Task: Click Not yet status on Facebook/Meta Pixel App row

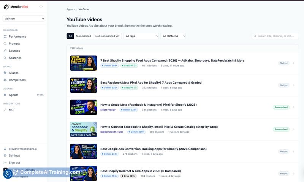Action: click(283, 85)
